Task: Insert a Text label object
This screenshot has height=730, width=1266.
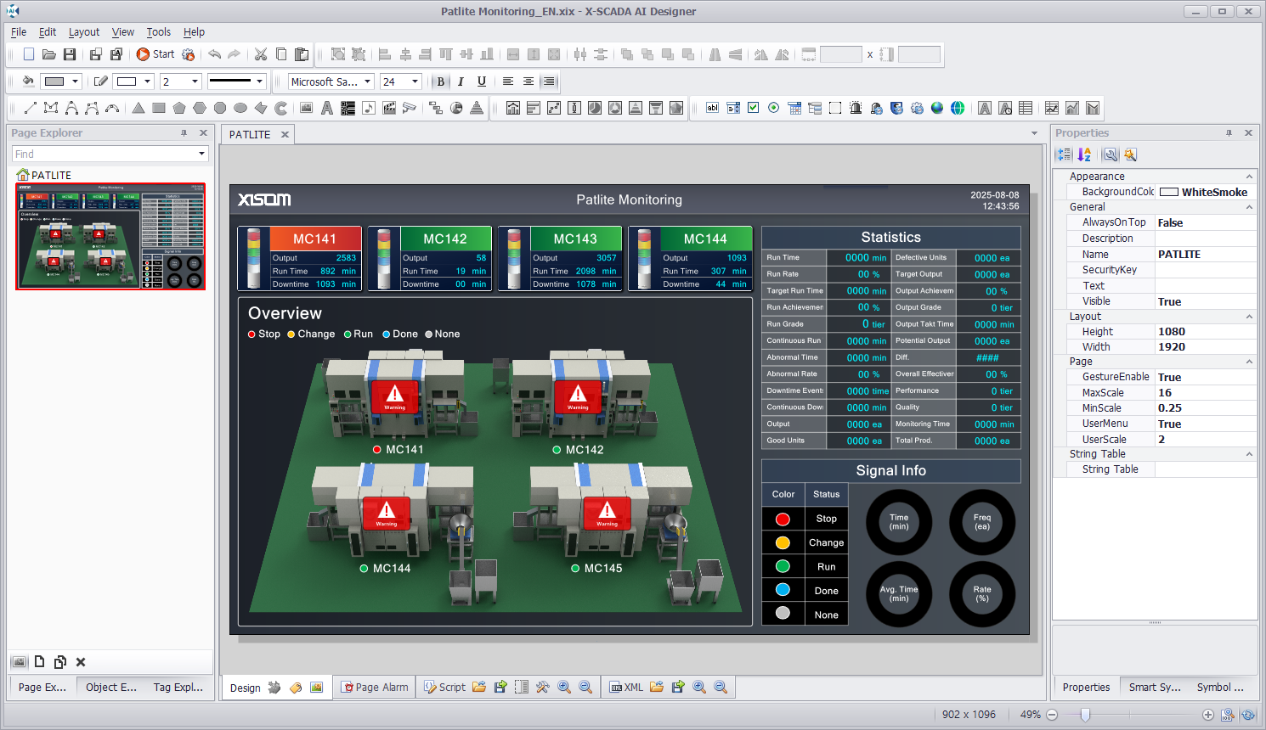Action: [x=326, y=108]
